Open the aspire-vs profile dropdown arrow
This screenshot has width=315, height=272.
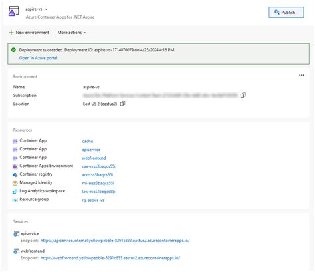(47, 9)
